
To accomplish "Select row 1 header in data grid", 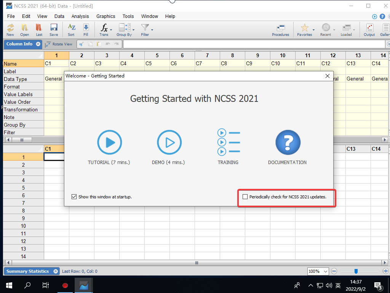I will pyautogui.click(x=23, y=157).
